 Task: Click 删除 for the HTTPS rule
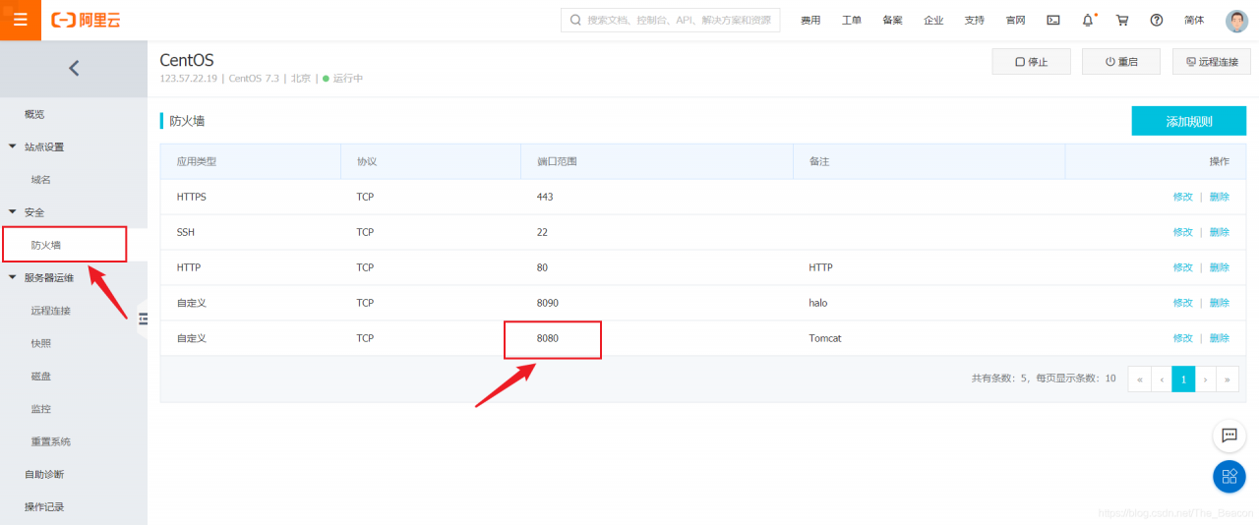pyautogui.click(x=1220, y=197)
